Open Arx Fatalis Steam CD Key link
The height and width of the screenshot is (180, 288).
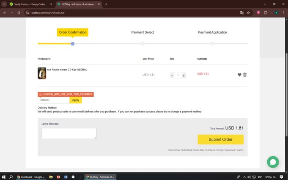67,70
